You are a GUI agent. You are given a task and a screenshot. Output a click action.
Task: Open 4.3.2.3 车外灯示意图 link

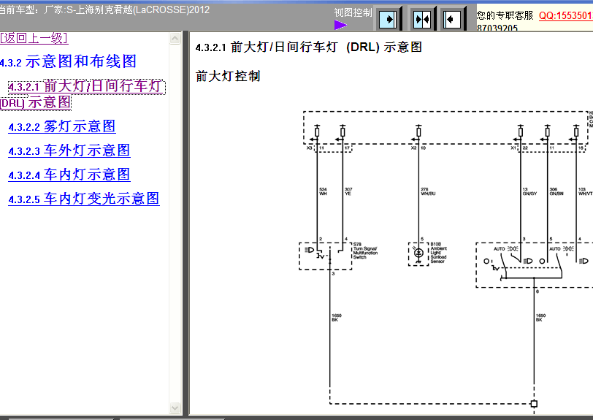[x=69, y=150]
